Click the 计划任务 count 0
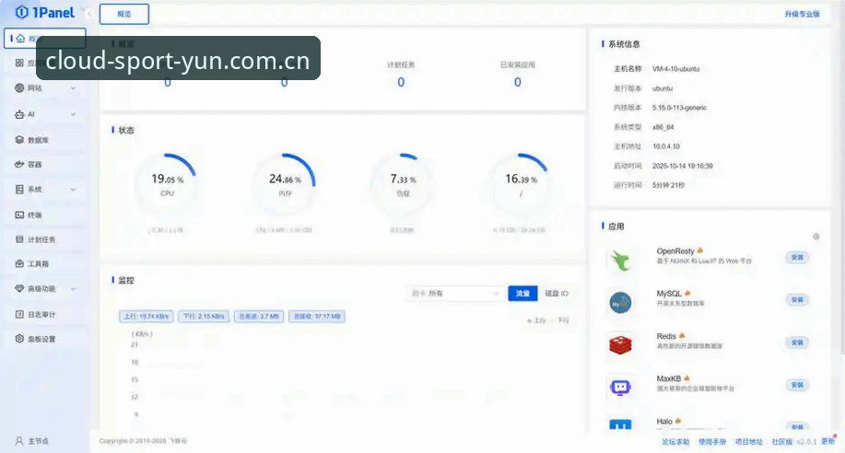Image resolution: width=845 pixels, height=453 pixels. (401, 83)
